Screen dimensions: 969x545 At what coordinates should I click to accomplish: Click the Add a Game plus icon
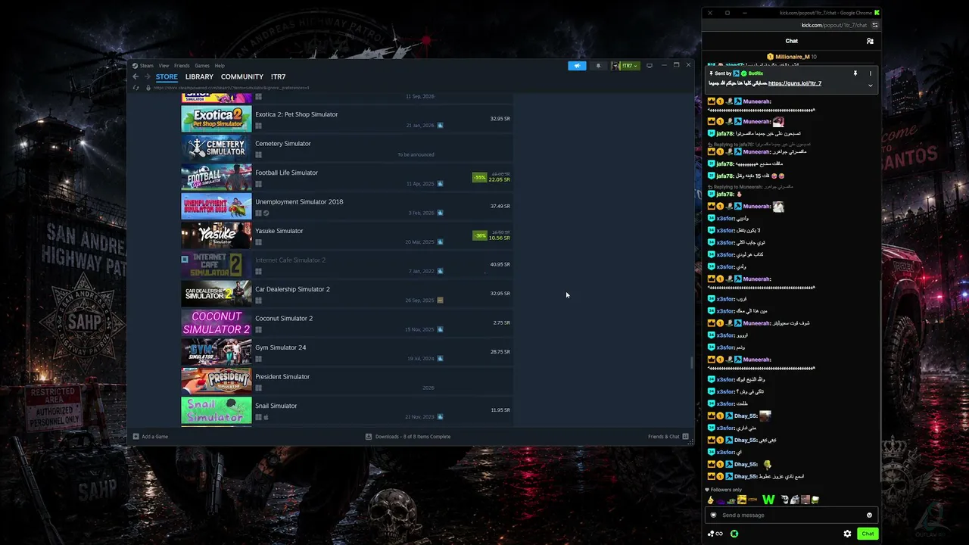(136, 437)
